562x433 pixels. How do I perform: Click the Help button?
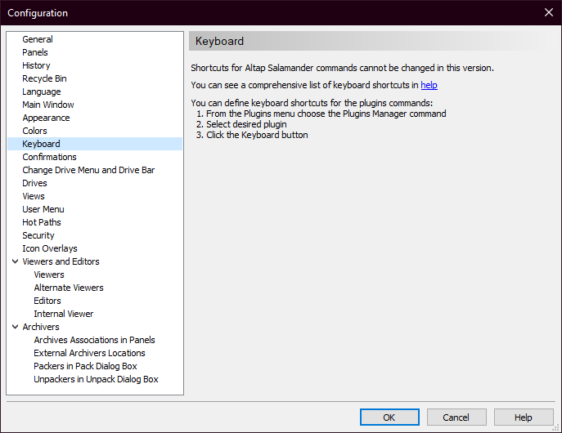[524, 417]
